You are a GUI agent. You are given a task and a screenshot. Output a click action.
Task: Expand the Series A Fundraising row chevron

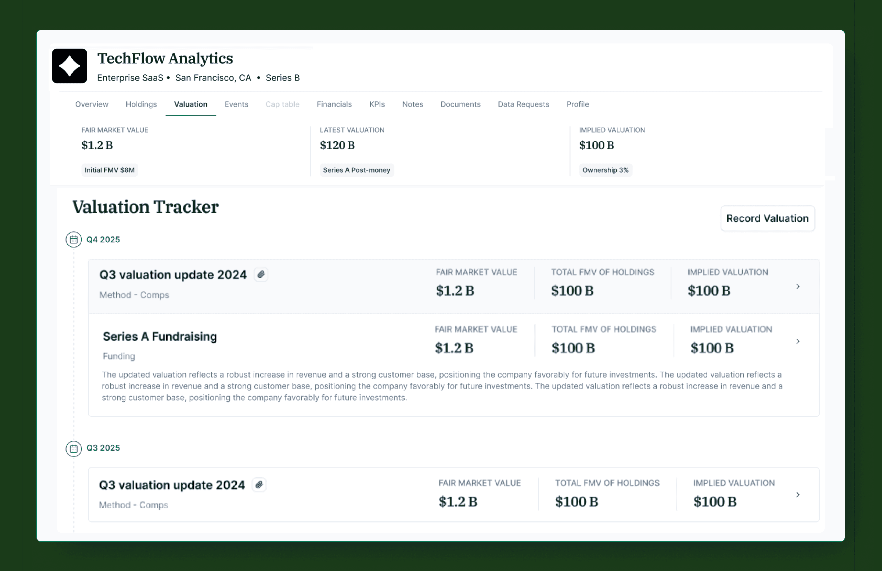pyautogui.click(x=798, y=341)
